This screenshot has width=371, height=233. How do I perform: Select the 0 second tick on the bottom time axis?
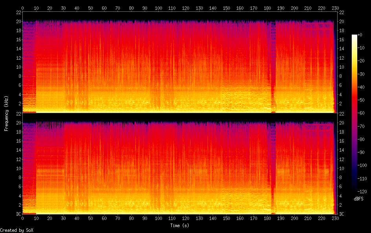click(x=22, y=218)
